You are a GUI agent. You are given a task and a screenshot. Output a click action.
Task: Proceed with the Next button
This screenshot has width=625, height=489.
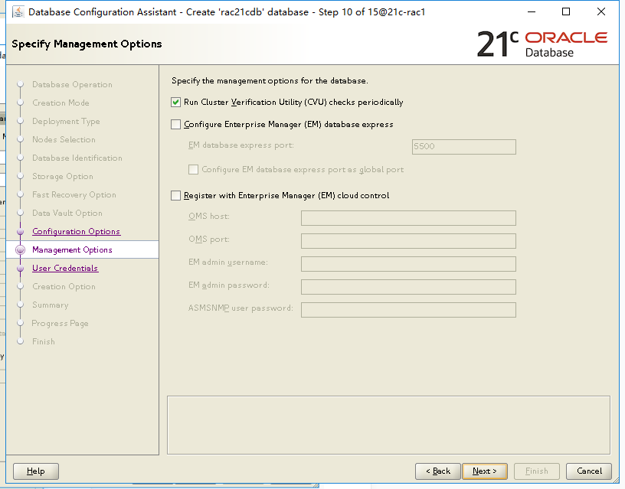[x=485, y=471]
